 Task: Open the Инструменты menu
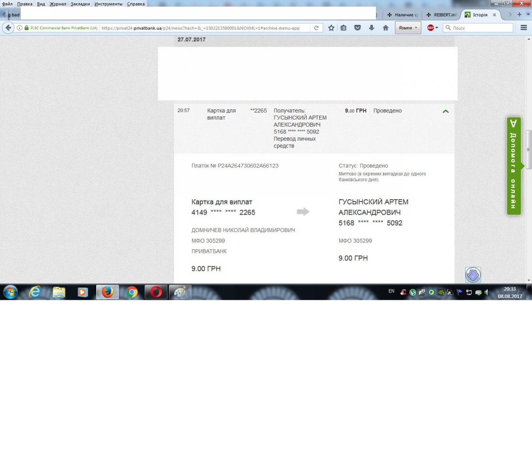tap(109, 4)
